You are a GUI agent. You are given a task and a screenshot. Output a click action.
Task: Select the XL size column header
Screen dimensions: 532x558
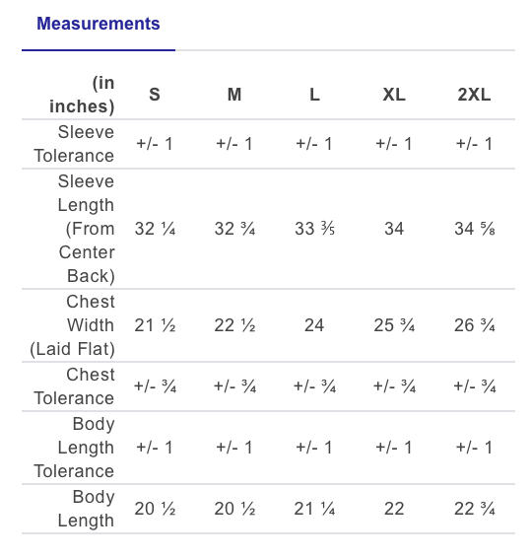pyautogui.click(x=394, y=95)
